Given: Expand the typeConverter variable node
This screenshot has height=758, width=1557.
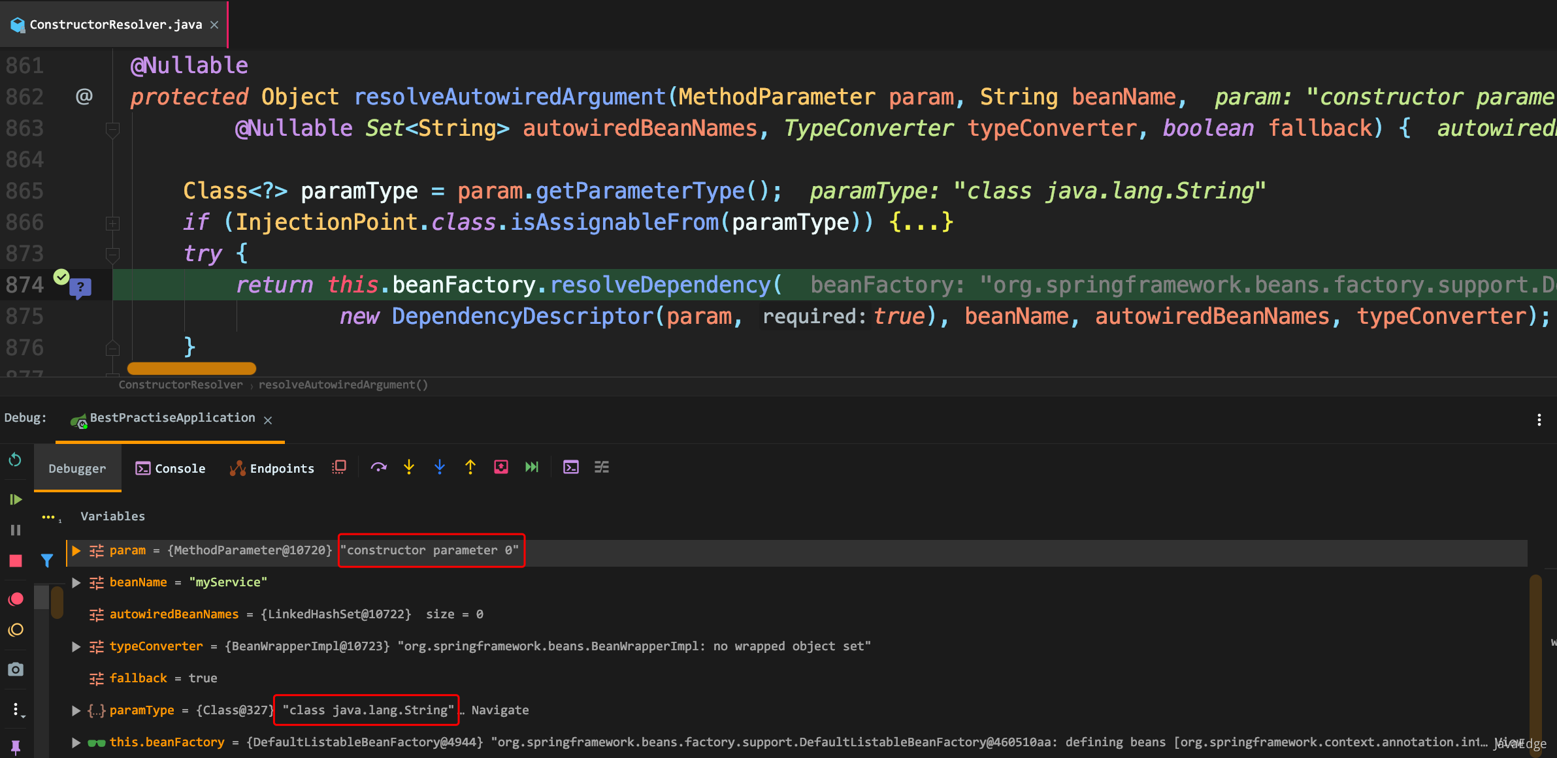Looking at the screenshot, I should pos(76,646).
